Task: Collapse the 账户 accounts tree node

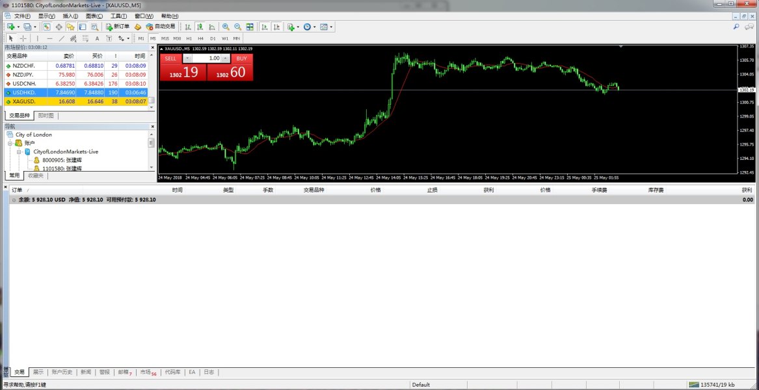Action: point(10,143)
